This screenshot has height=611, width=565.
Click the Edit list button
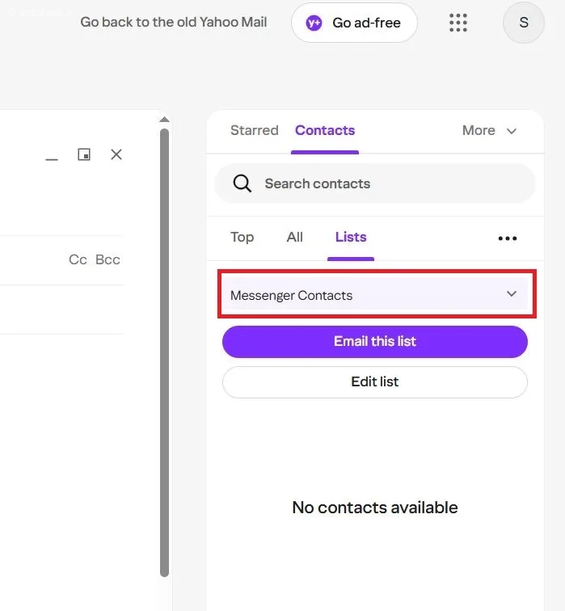375,381
